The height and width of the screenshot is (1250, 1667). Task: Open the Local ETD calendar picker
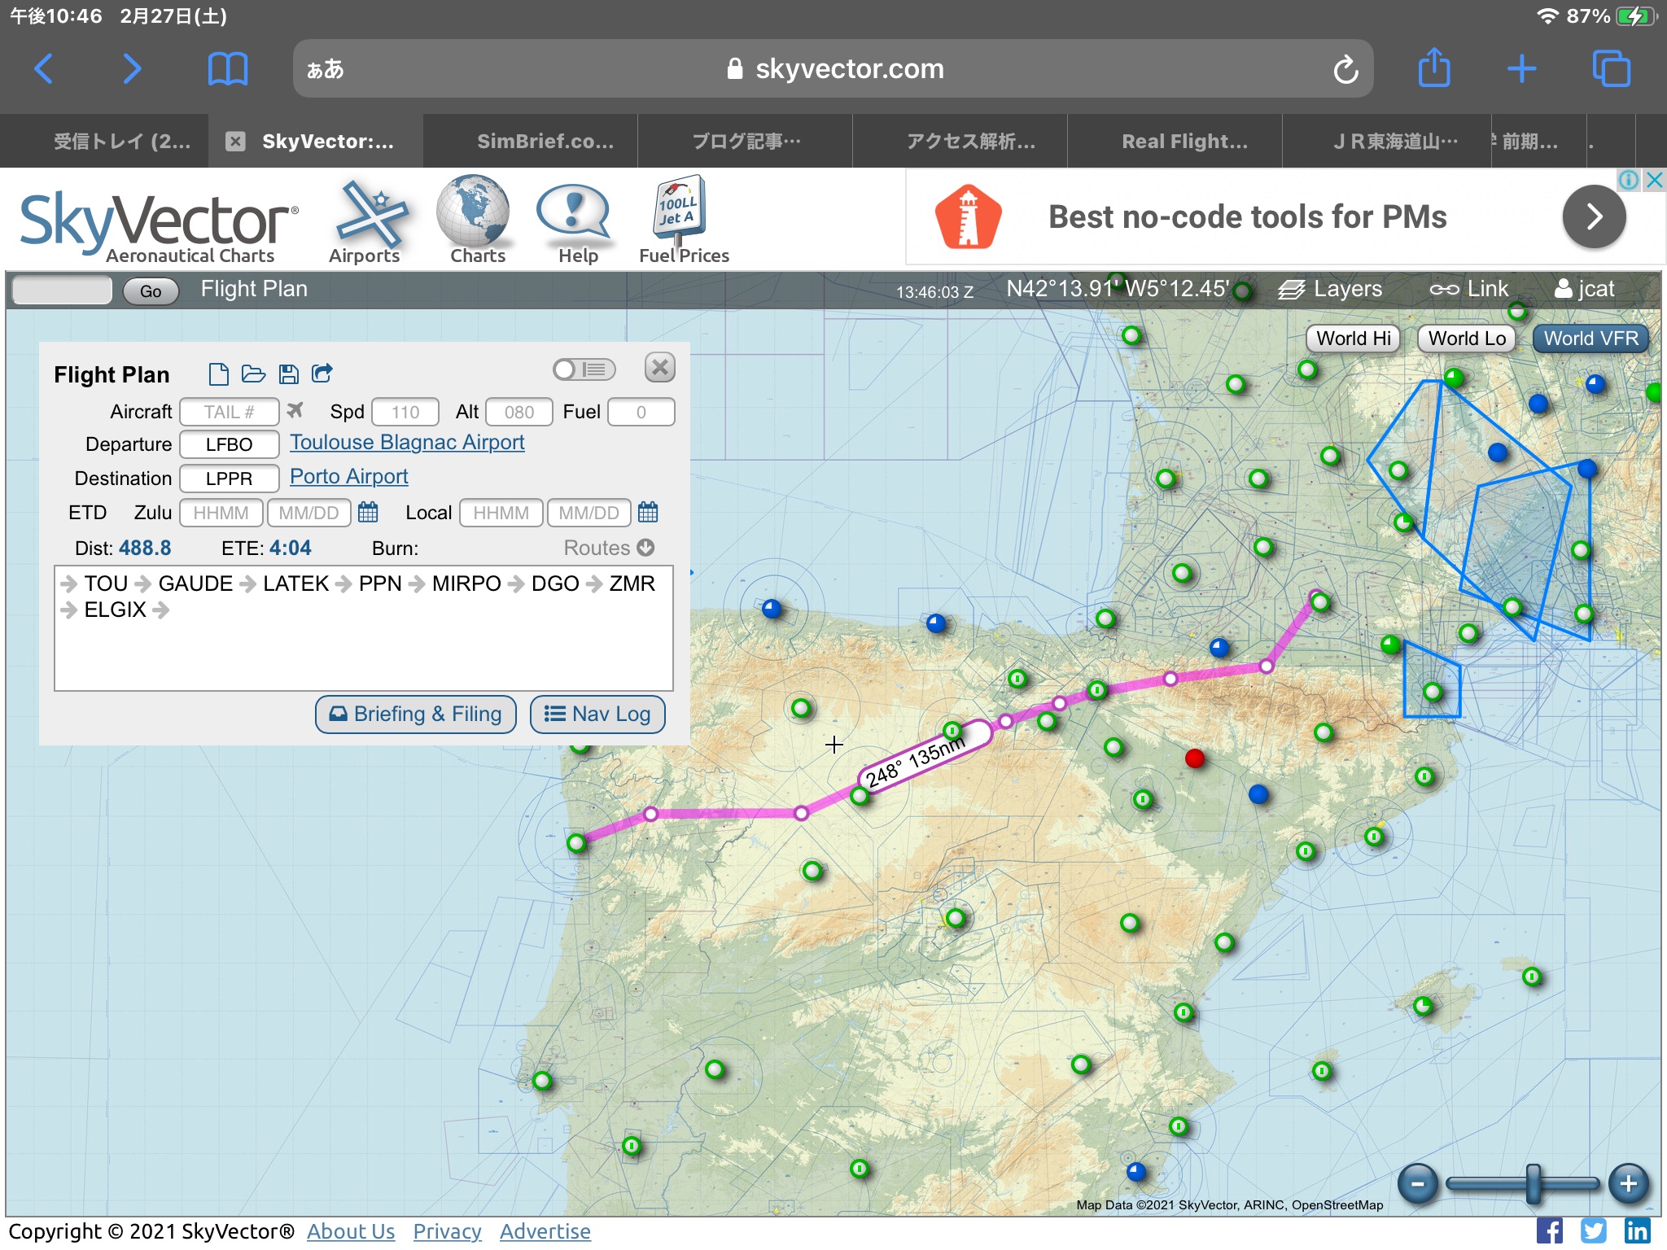click(x=648, y=513)
